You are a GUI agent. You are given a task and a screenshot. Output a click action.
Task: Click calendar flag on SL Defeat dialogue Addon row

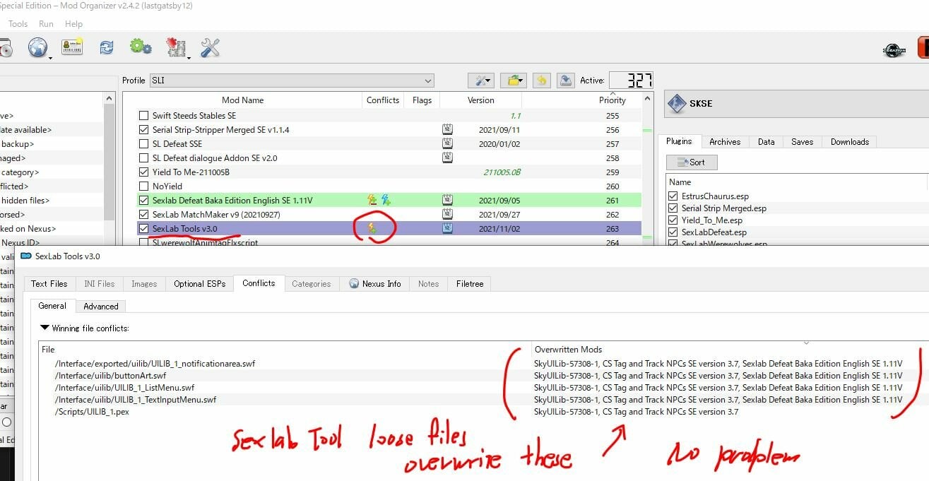click(447, 158)
